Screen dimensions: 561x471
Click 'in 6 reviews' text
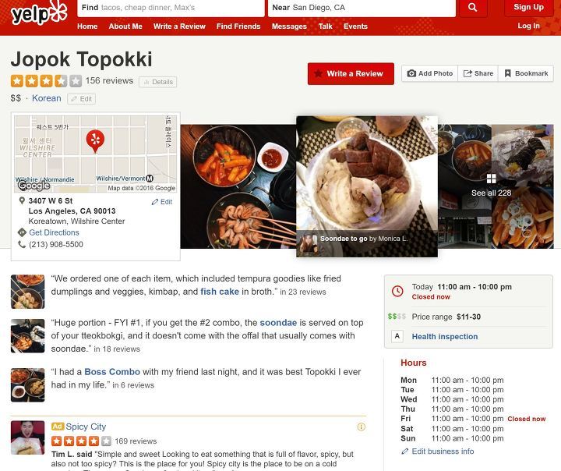(133, 385)
